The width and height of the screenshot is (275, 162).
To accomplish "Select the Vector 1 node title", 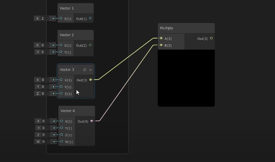I will pos(67,8).
